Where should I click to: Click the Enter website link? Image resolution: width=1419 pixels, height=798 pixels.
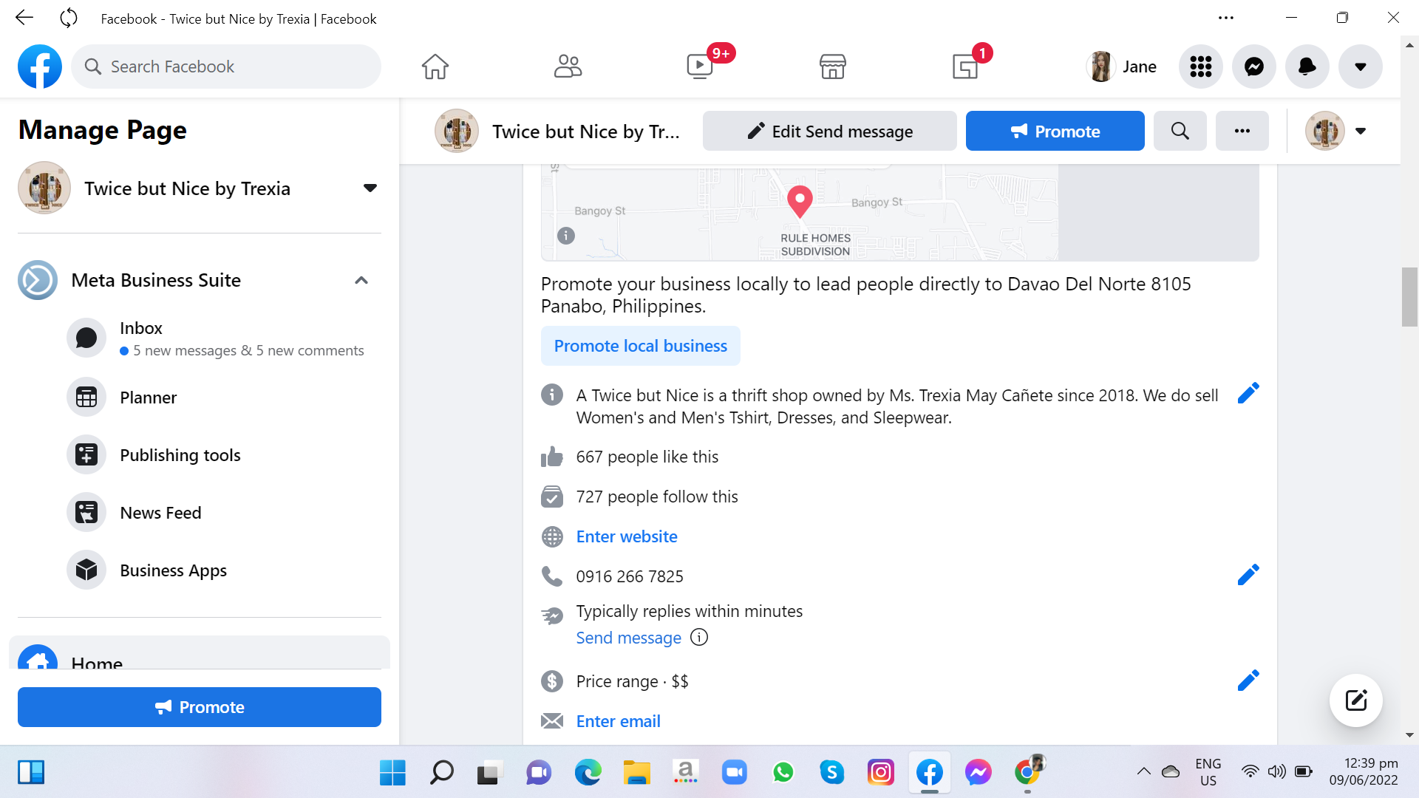pos(627,536)
